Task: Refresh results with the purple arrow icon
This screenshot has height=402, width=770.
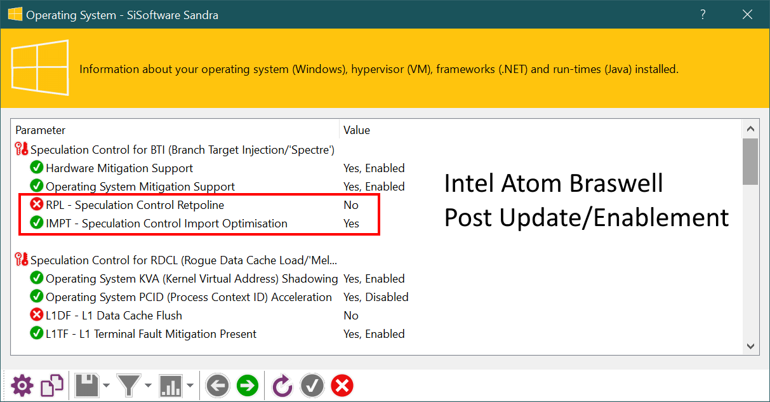Action: coord(282,385)
